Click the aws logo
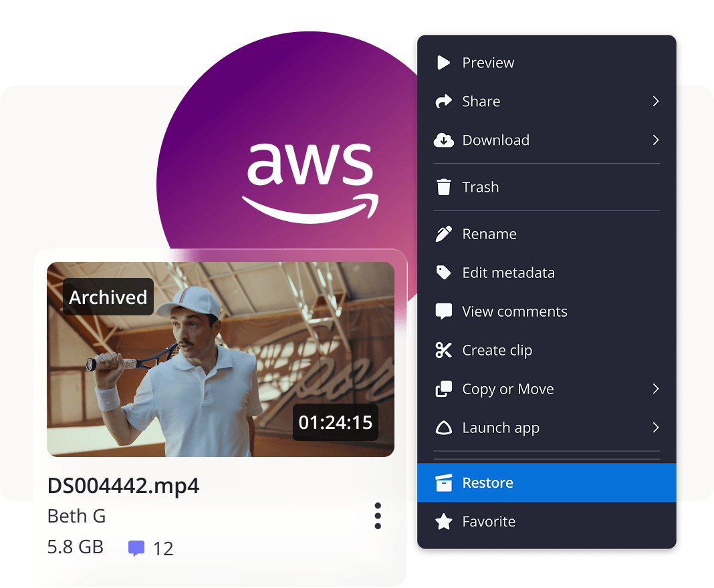 [x=311, y=183]
